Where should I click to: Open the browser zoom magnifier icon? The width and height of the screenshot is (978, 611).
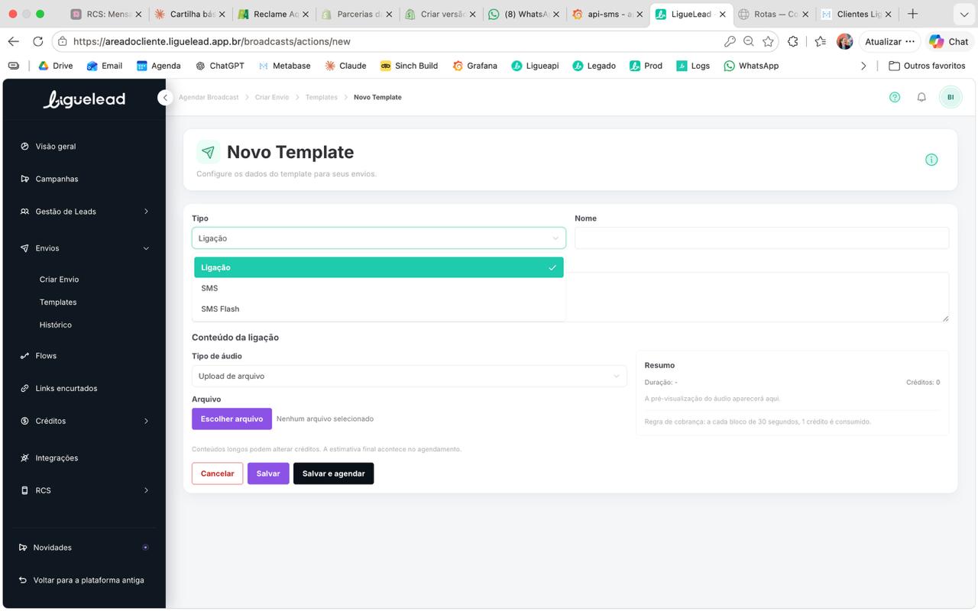tap(749, 41)
